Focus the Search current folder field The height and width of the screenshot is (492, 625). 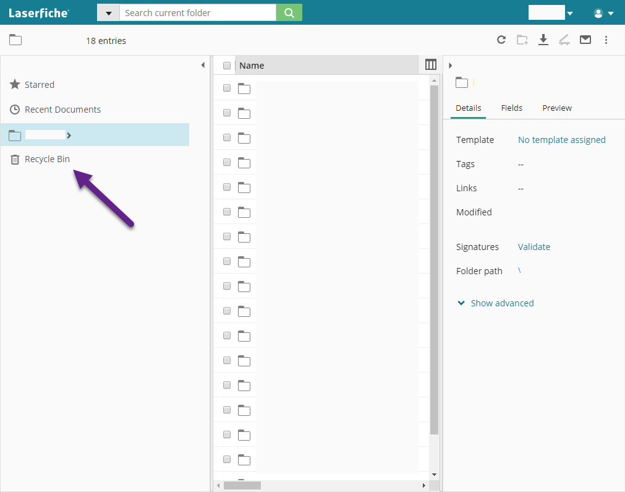[x=198, y=13]
